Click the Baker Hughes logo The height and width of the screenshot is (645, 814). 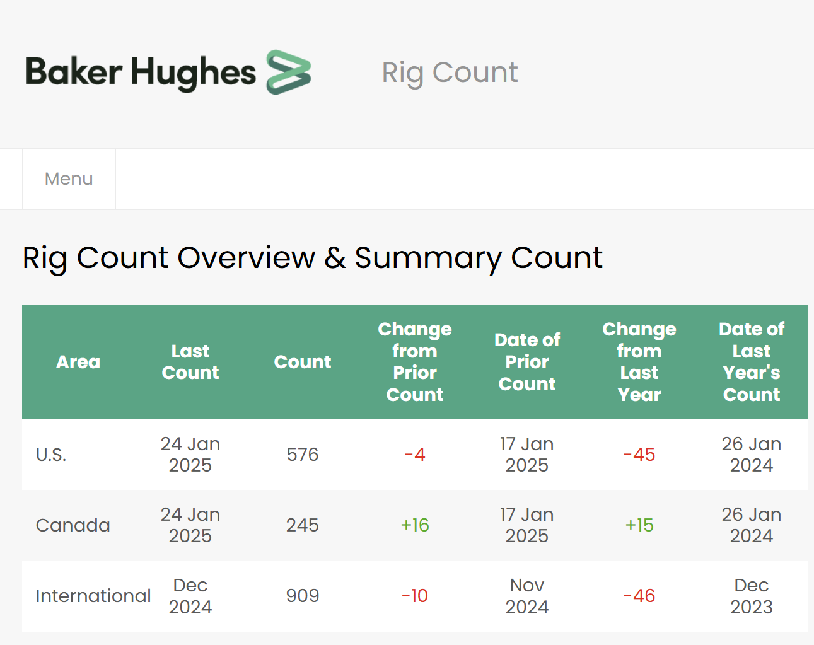point(168,72)
